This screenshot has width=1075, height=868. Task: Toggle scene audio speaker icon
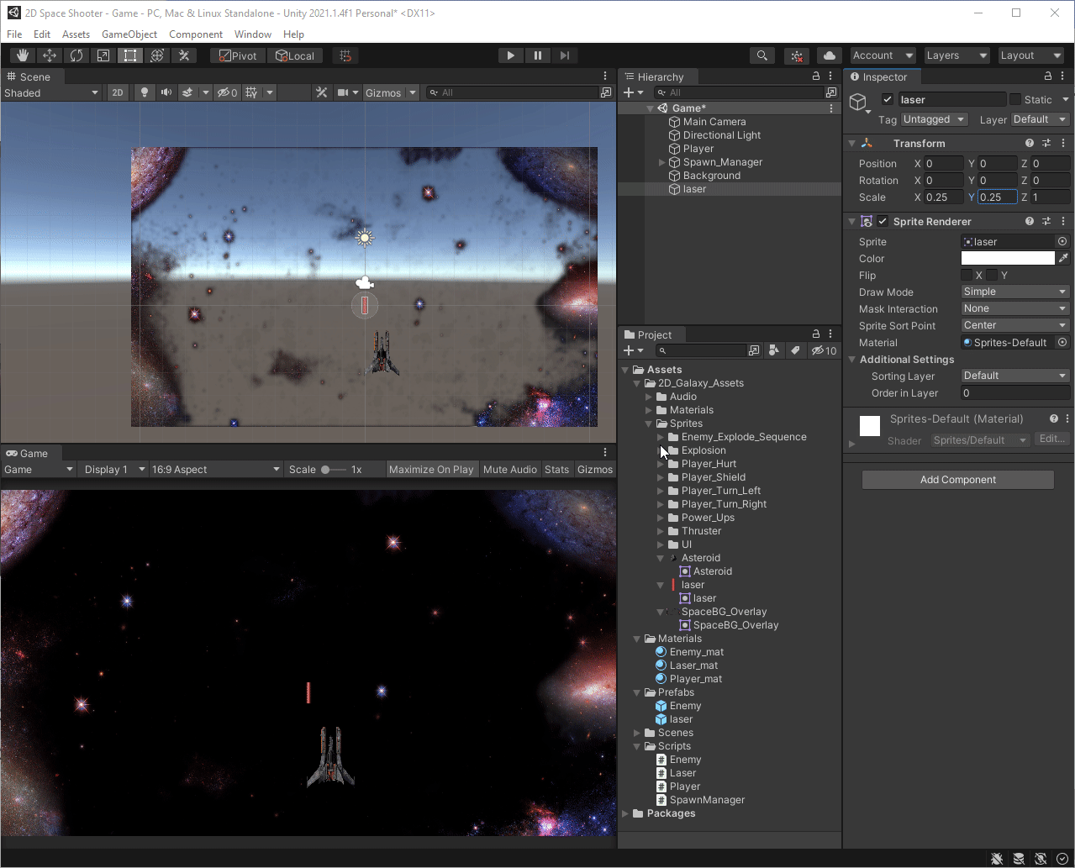coord(166,92)
